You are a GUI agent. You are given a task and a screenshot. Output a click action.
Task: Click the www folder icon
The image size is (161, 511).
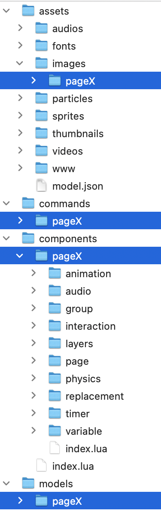[x=41, y=168]
